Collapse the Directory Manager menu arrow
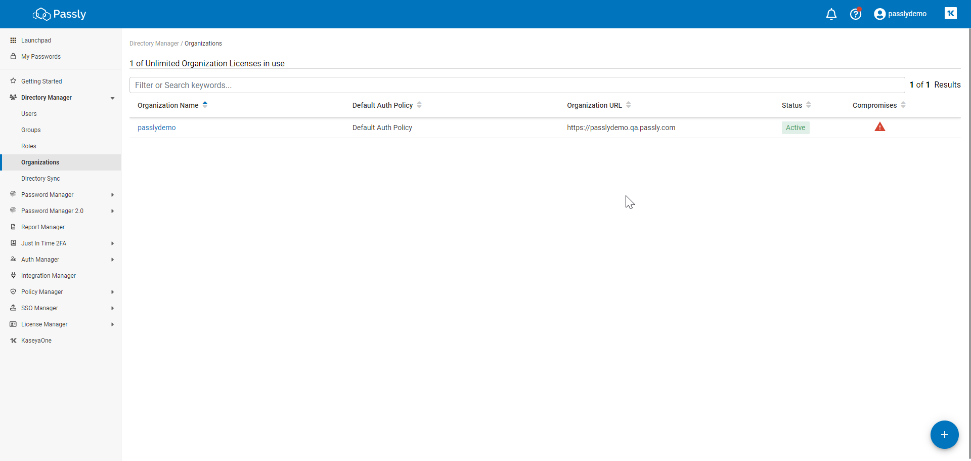 pos(112,98)
